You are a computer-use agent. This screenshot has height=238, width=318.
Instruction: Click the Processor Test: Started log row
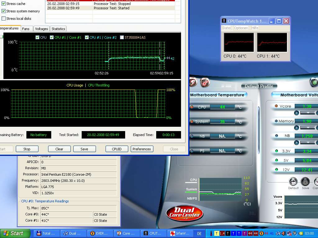coord(111,8)
